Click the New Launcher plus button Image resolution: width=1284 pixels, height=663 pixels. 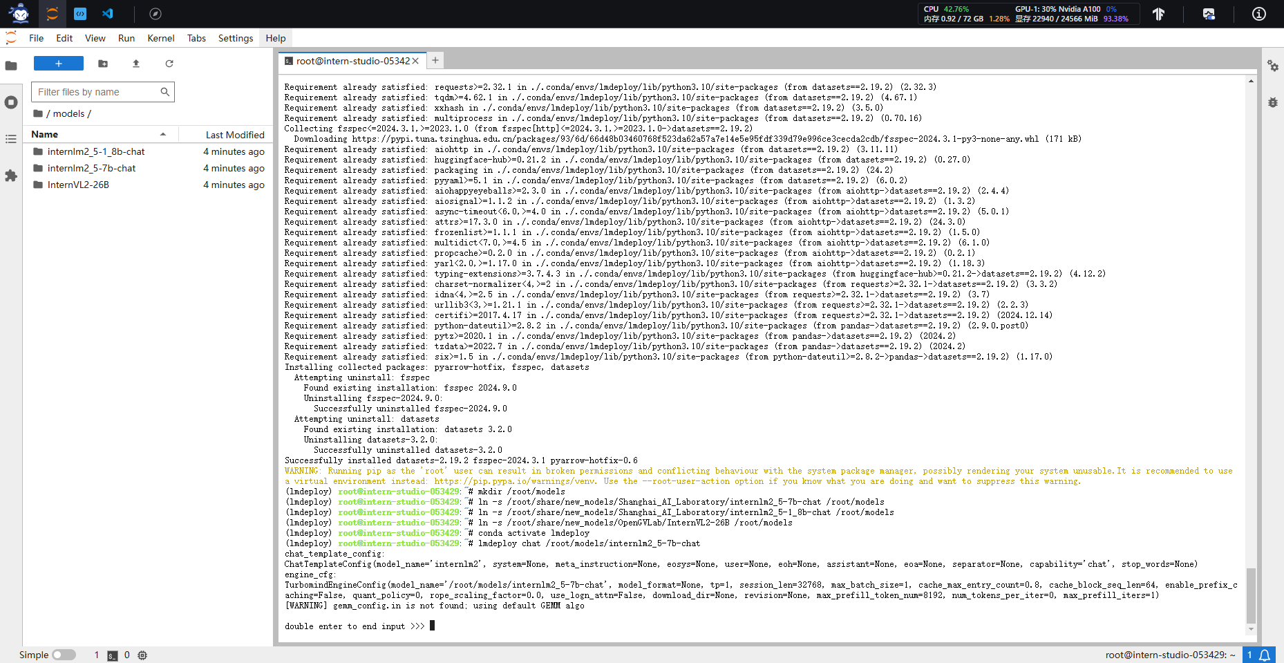click(59, 64)
